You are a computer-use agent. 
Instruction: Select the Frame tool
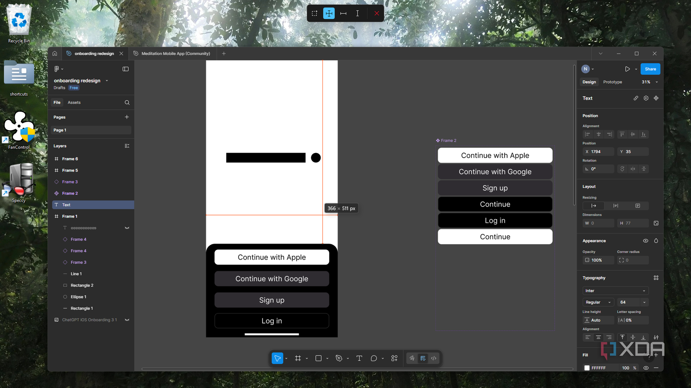[x=298, y=358]
